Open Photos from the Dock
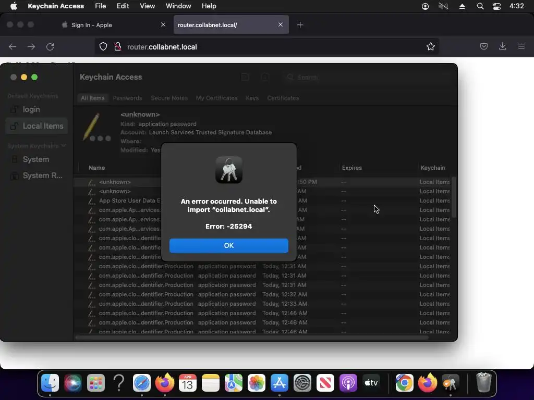534x400 pixels. point(257,383)
